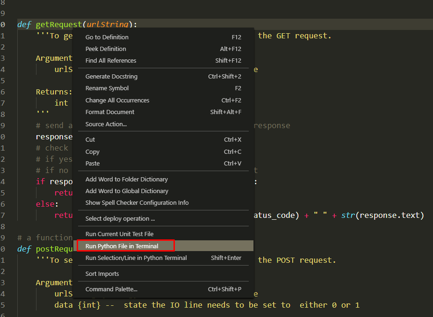
Task: Open "Peek Definition"
Action: click(x=105, y=49)
